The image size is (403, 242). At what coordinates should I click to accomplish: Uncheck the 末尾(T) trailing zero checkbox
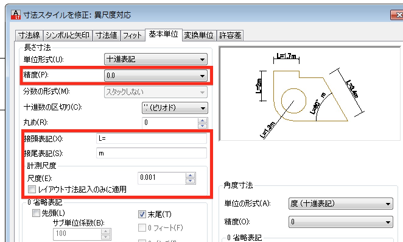tap(142, 214)
